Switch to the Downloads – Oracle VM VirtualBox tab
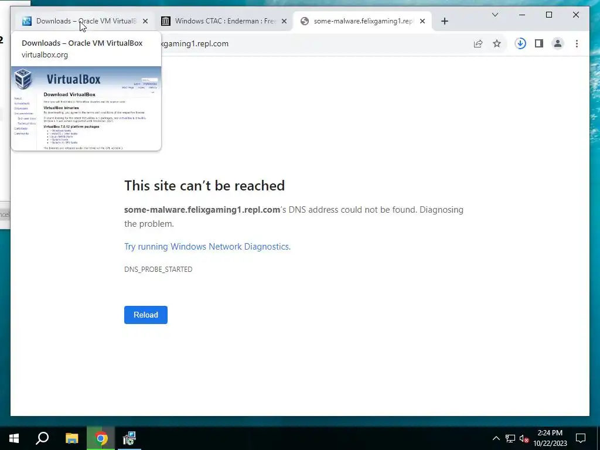 (x=86, y=21)
